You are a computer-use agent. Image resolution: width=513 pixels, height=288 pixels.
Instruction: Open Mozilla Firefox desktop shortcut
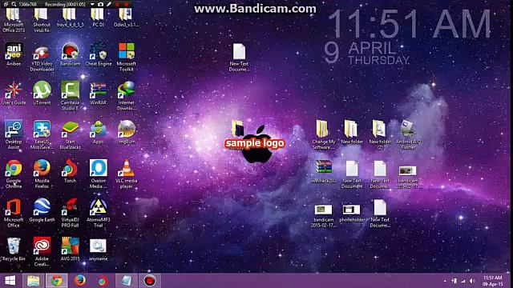tap(42, 174)
